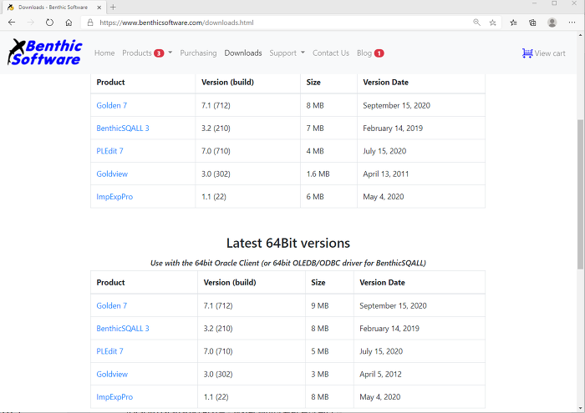Click the address bar URL field

276,23
